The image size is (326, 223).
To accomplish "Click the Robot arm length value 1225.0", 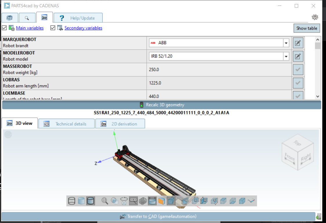I will pyautogui.click(x=155, y=83).
